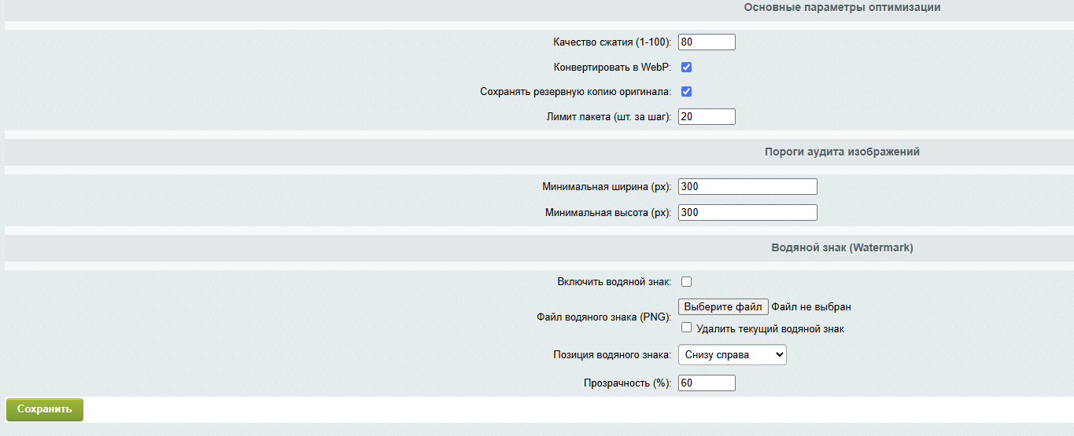Check the Удалить текущий водяной знак box
1074x436 pixels.
pos(686,328)
